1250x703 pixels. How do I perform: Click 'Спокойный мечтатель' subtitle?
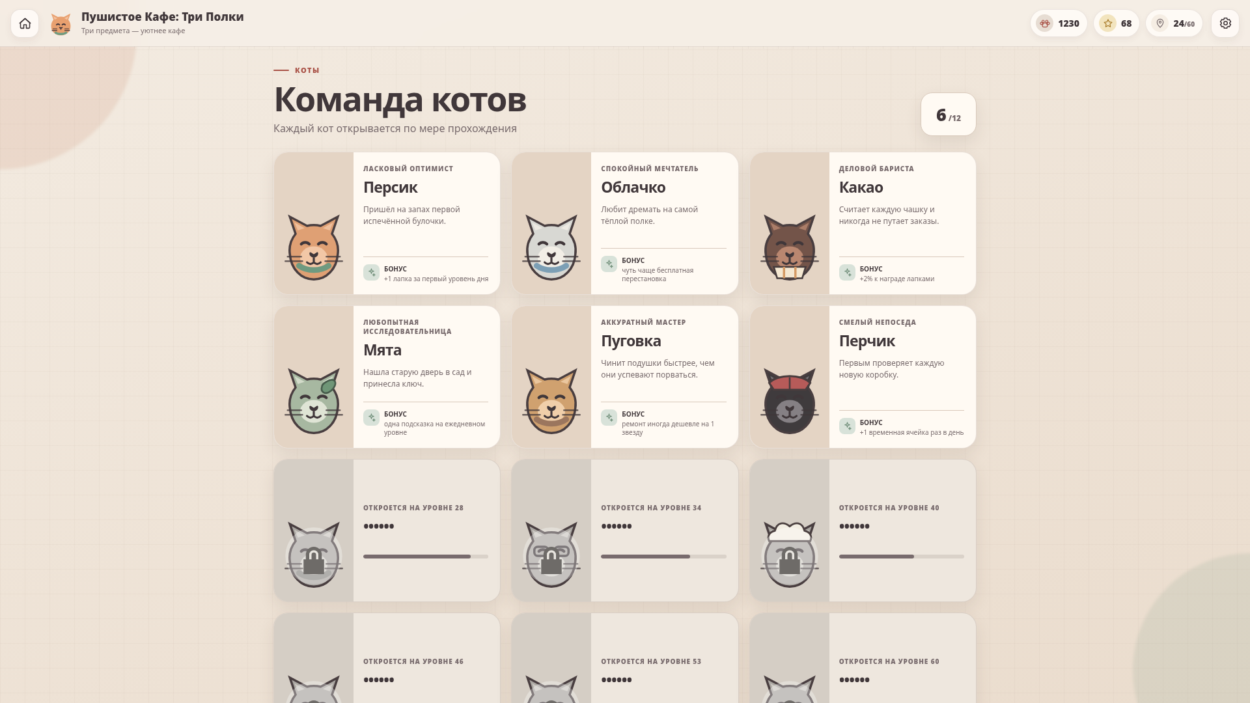[650, 169]
